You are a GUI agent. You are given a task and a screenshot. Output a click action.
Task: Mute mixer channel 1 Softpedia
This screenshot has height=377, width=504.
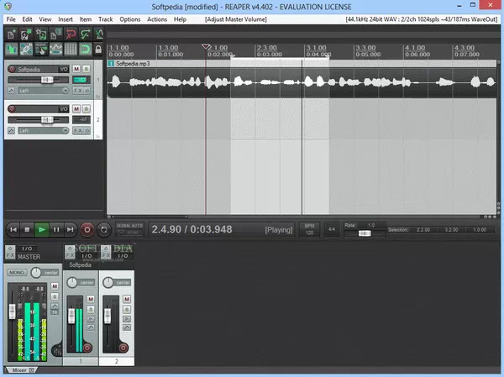point(91,299)
